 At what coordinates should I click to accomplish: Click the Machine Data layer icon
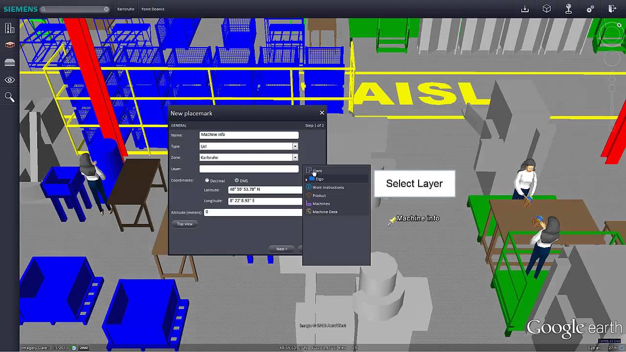click(309, 212)
